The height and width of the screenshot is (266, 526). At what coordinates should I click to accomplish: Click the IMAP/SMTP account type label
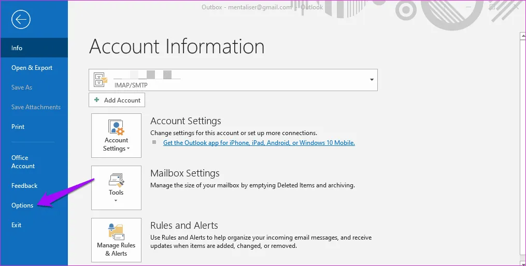(131, 85)
